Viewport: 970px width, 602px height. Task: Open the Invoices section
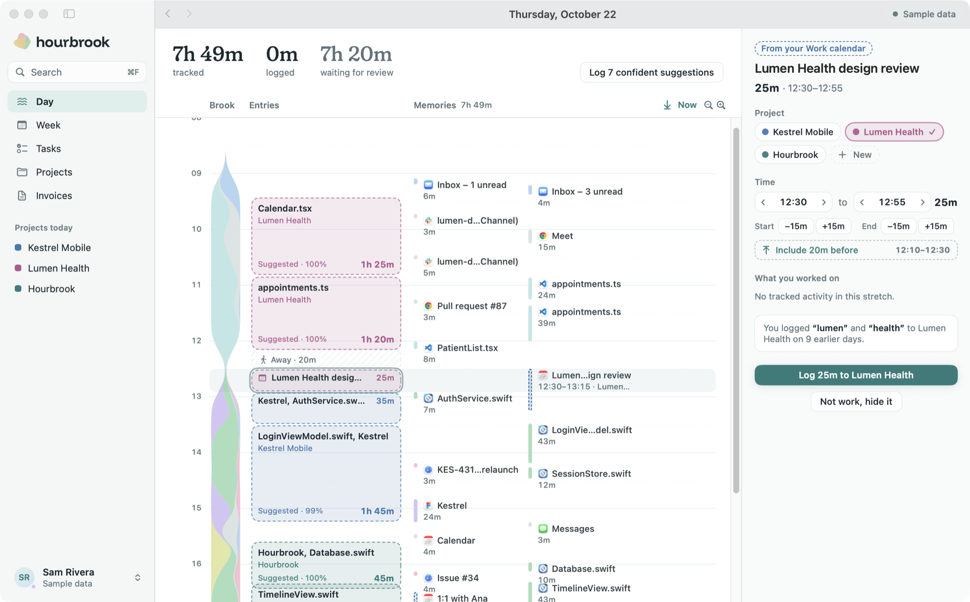click(77, 195)
